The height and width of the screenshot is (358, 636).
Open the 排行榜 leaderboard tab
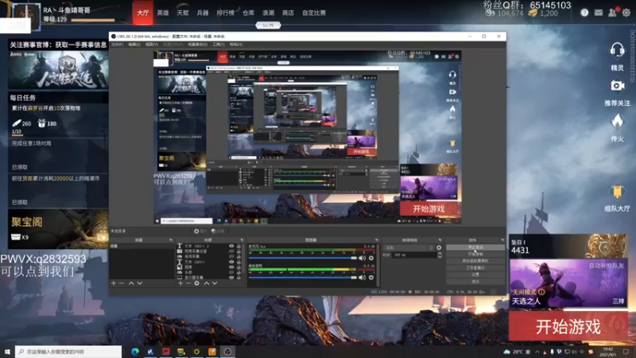click(226, 13)
